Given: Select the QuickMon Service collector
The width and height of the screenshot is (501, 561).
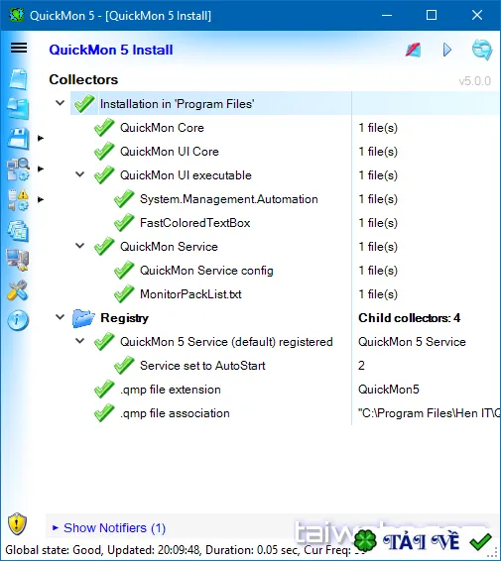Looking at the screenshot, I should [169, 247].
